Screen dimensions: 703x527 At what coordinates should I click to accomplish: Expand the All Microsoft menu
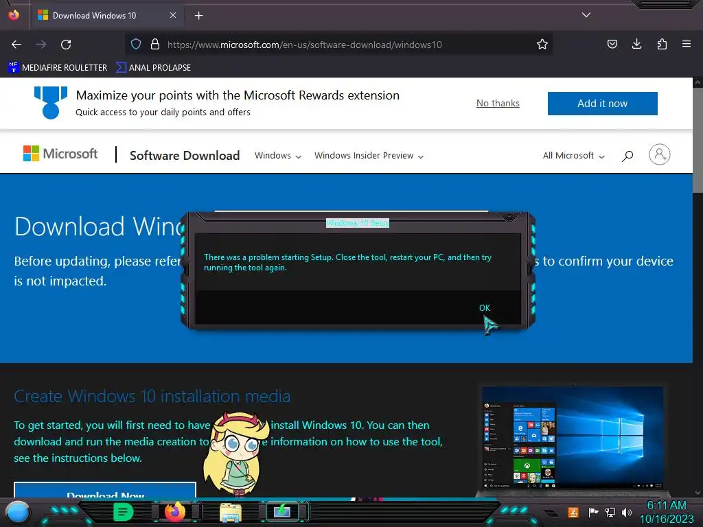click(x=574, y=156)
